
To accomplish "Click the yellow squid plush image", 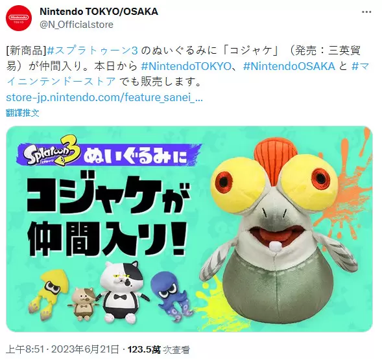I will click(49, 294).
